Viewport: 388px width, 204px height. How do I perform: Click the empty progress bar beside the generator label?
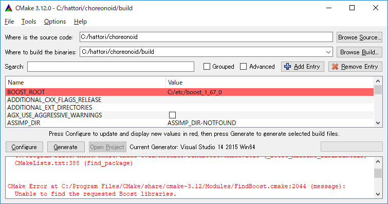(x=352, y=147)
